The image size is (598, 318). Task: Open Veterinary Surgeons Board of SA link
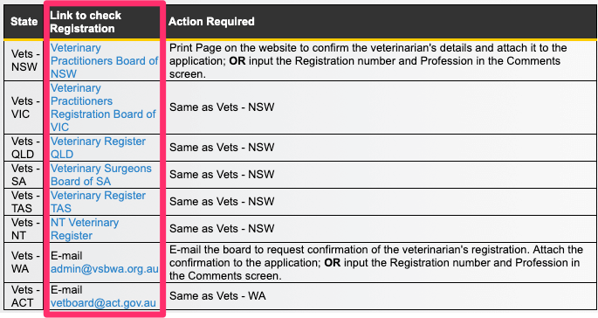pos(101,175)
